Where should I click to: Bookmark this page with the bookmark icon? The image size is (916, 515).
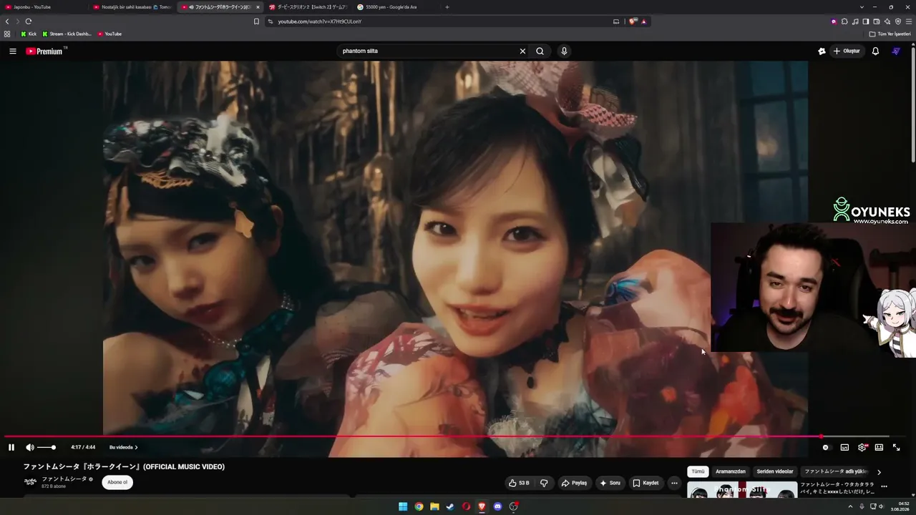[256, 21]
